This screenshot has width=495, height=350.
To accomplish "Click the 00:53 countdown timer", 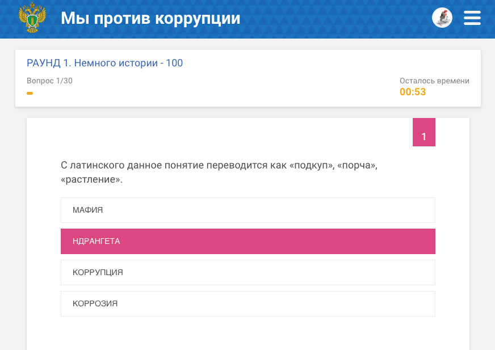I will (x=413, y=92).
